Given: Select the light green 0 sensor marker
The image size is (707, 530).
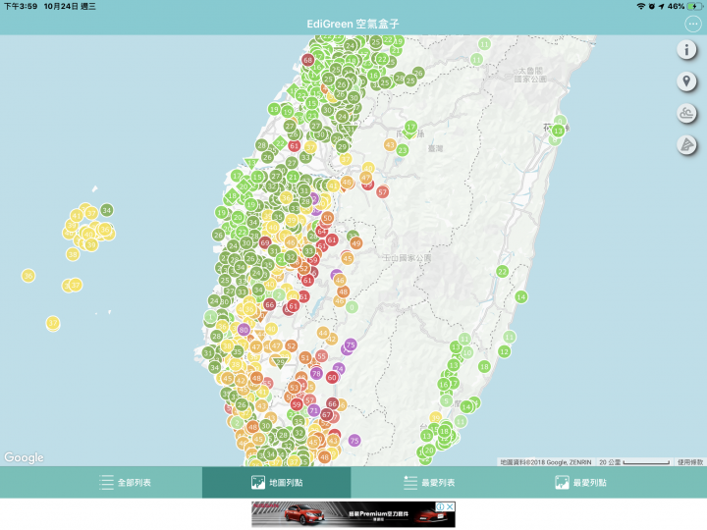Looking at the screenshot, I should (352, 307).
